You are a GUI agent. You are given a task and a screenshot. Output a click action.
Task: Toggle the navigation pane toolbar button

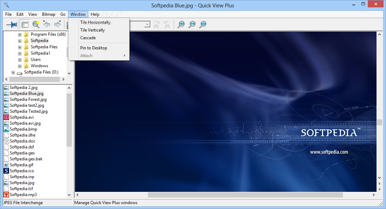(x=25, y=25)
